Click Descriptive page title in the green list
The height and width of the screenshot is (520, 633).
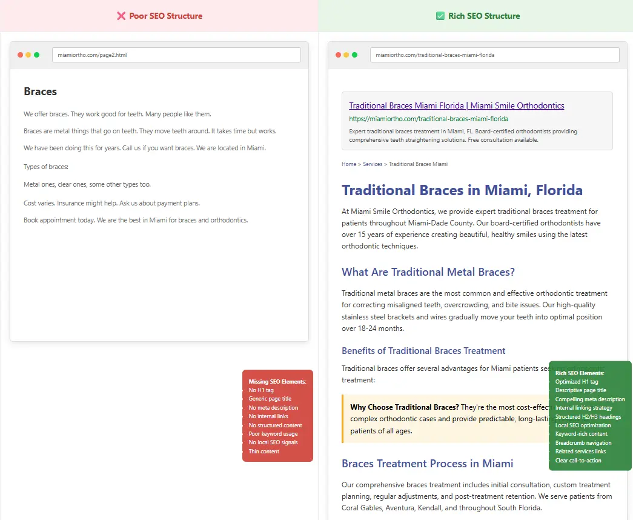tap(580, 390)
